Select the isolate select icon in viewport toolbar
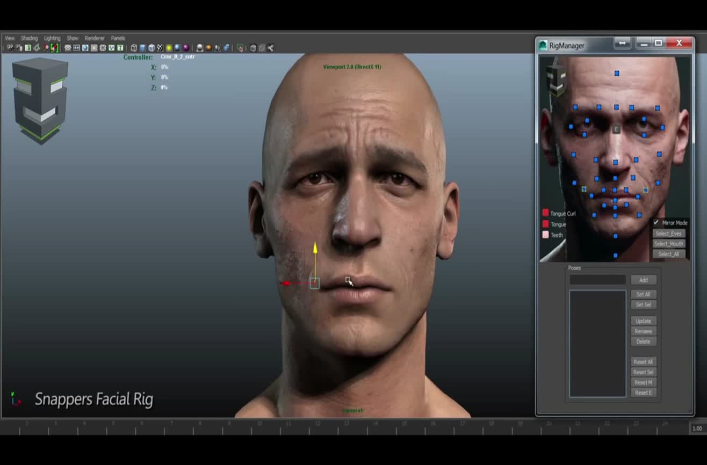707x465 pixels. tap(240, 48)
